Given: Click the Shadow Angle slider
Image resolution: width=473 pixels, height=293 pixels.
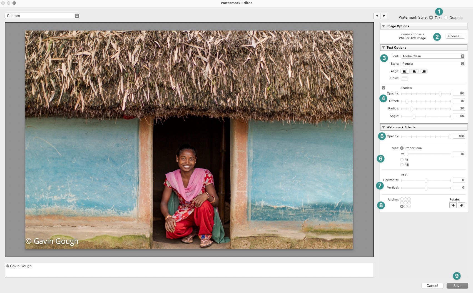Looking at the screenshot, I should [x=426, y=116].
